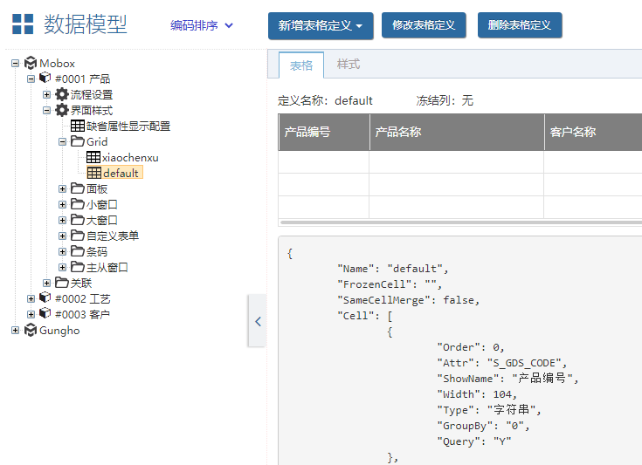Select the 表格 tab
The width and height of the screenshot is (642, 465).
click(301, 65)
